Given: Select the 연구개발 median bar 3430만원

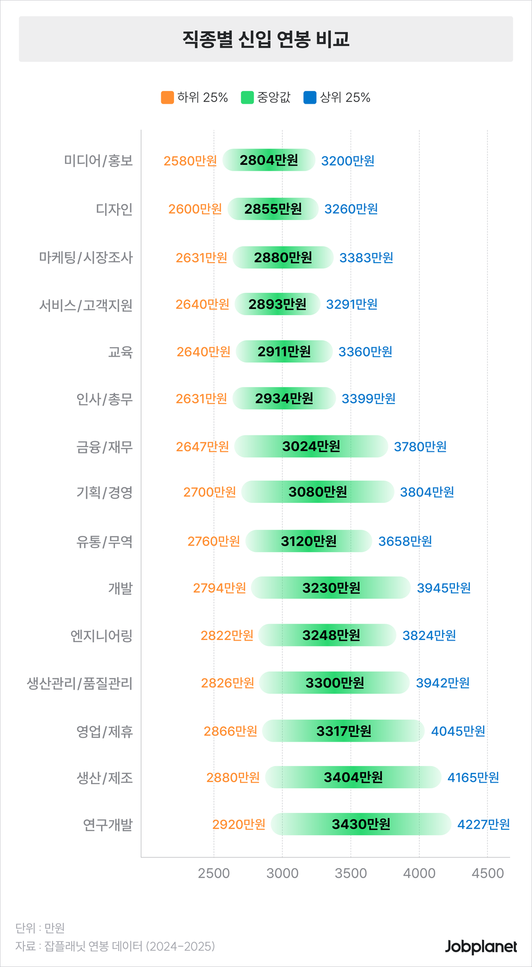Looking at the screenshot, I should [361, 825].
